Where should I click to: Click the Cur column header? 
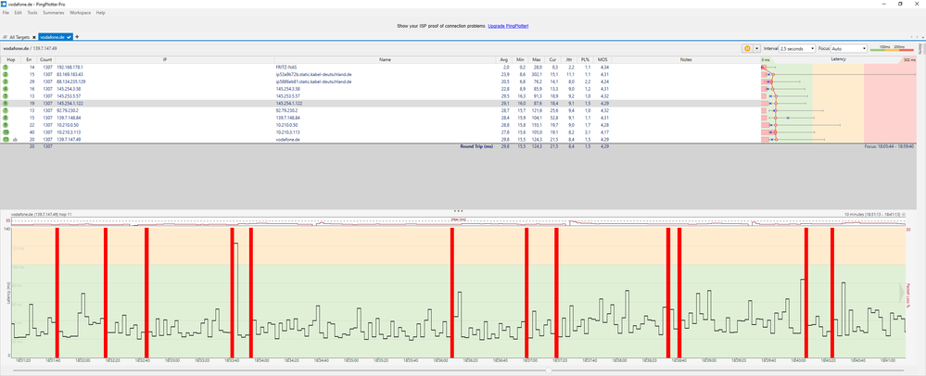[552, 59]
